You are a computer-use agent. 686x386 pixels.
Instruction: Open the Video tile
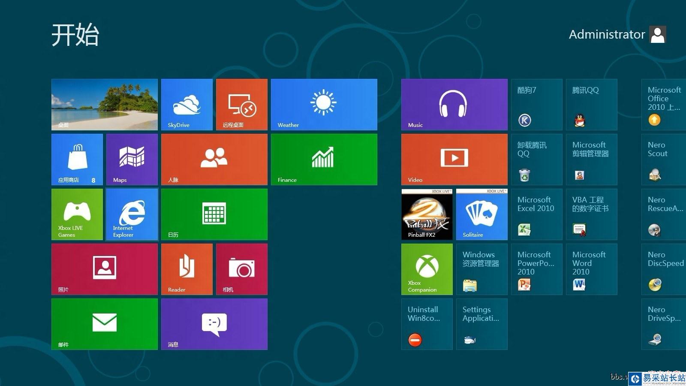(x=454, y=160)
